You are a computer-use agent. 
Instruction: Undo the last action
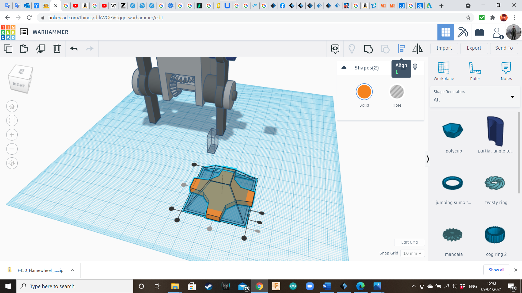[74, 49]
